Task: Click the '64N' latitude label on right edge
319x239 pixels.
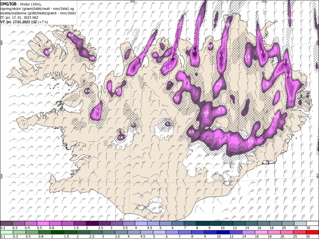Action: click(317, 176)
